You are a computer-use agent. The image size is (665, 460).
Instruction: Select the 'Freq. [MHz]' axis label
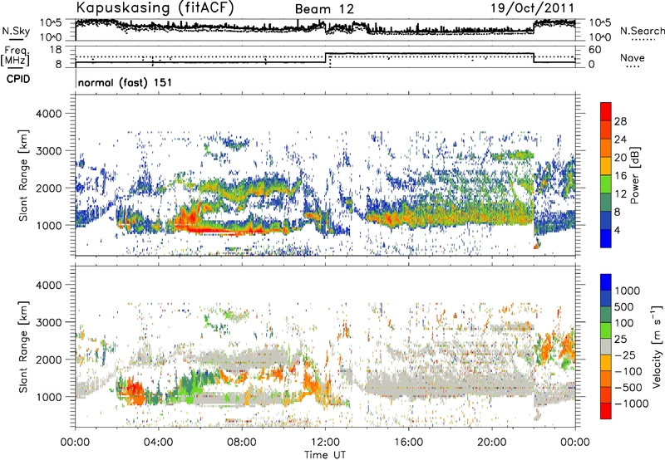tap(15, 56)
